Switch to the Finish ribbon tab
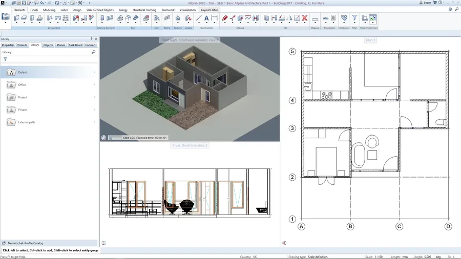Image resolution: width=461 pixels, height=259 pixels. click(34, 10)
